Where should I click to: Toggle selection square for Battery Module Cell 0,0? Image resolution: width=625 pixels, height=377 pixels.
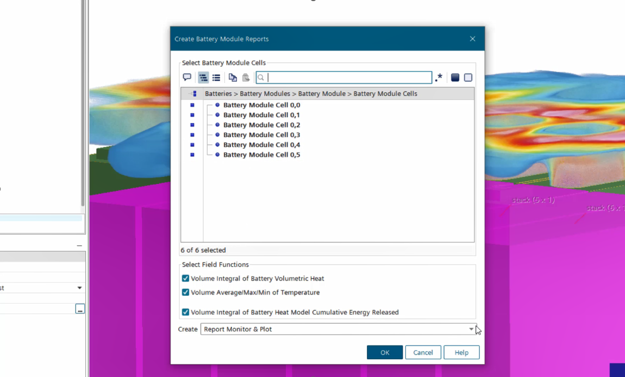(x=192, y=105)
